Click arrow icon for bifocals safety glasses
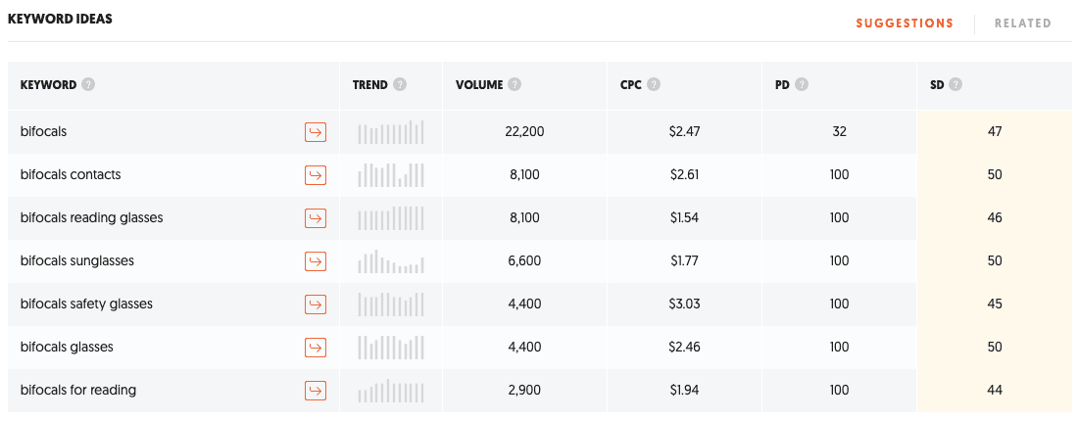Screen dimensions: 1078x421 click(316, 304)
